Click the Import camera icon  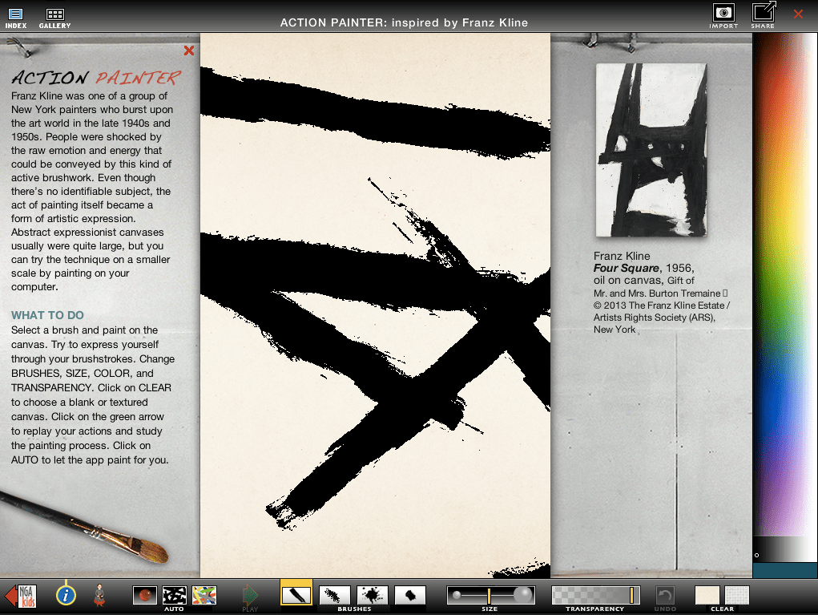coord(723,16)
